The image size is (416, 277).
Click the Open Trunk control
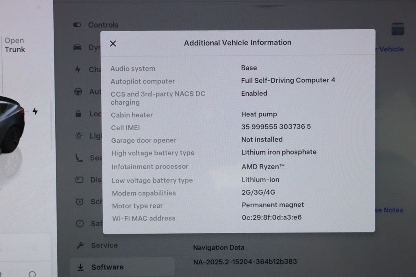point(15,45)
